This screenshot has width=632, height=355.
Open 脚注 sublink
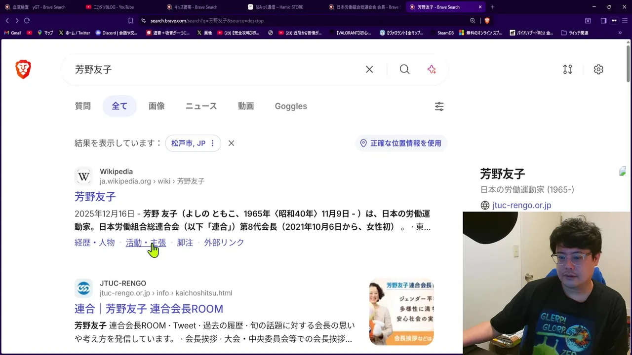[x=185, y=243]
